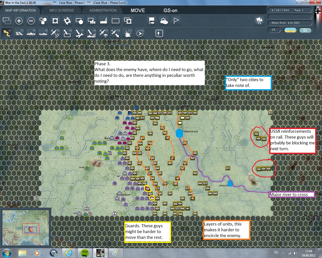Click the wheat field terrain indicator
Image resolution: width=322 pixels, height=258 pixels.
coord(290,30)
